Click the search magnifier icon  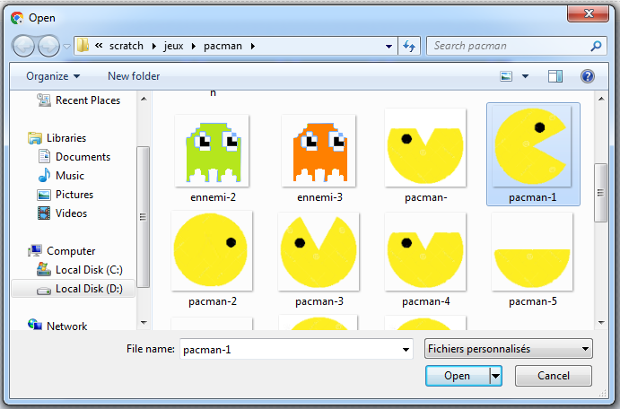tap(596, 47)
